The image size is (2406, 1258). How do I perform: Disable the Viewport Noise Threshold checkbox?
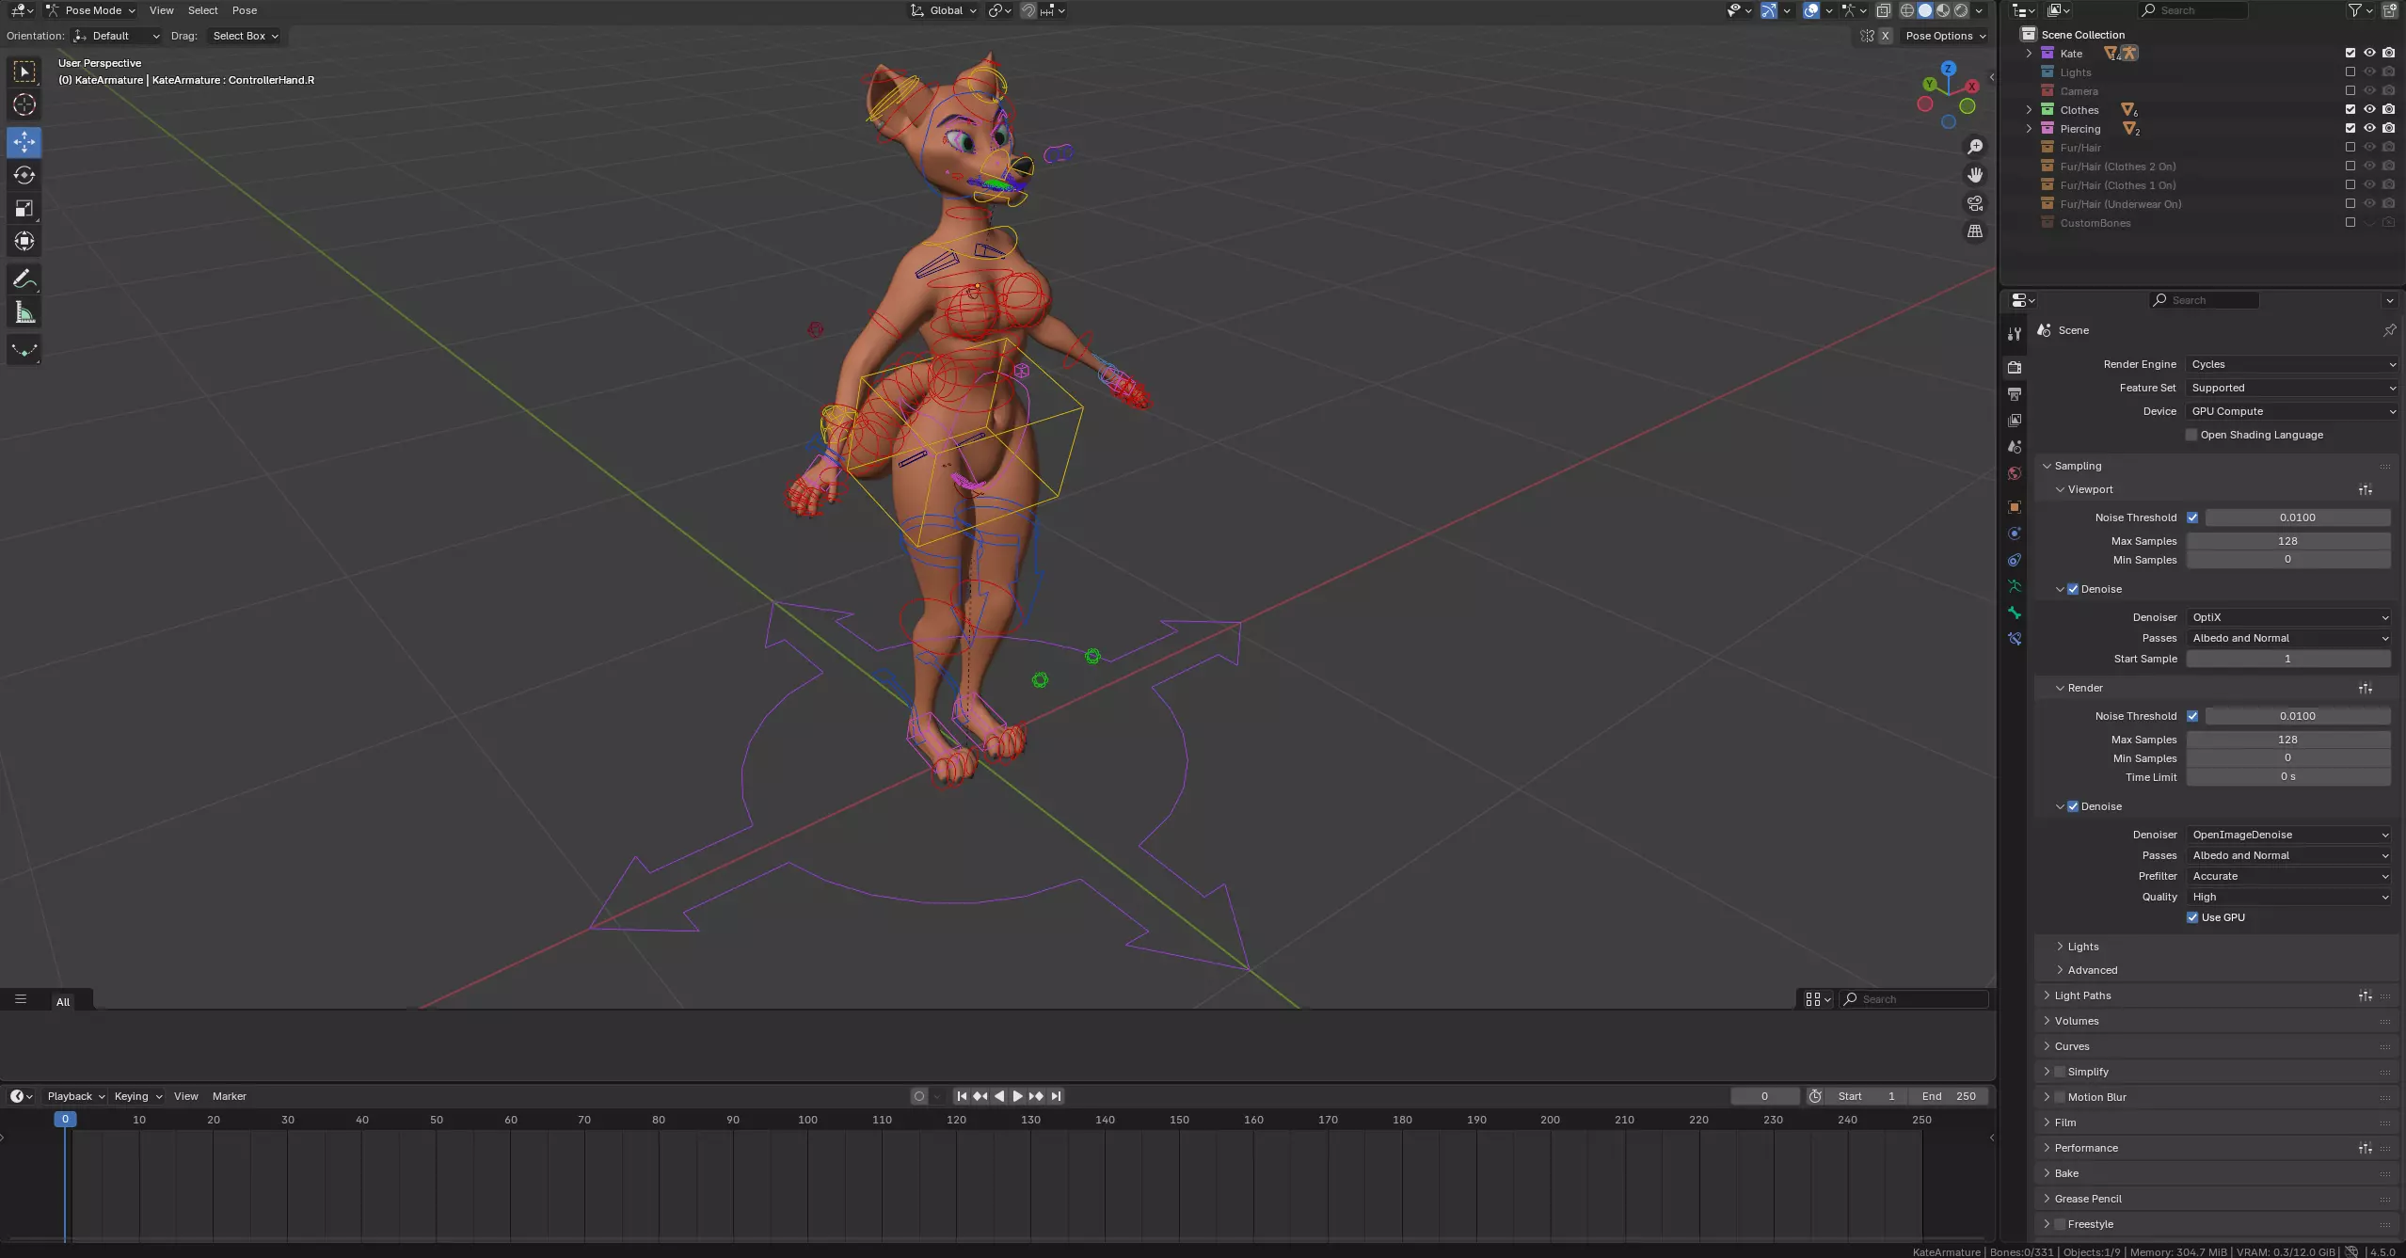[x=2192, y=518]
